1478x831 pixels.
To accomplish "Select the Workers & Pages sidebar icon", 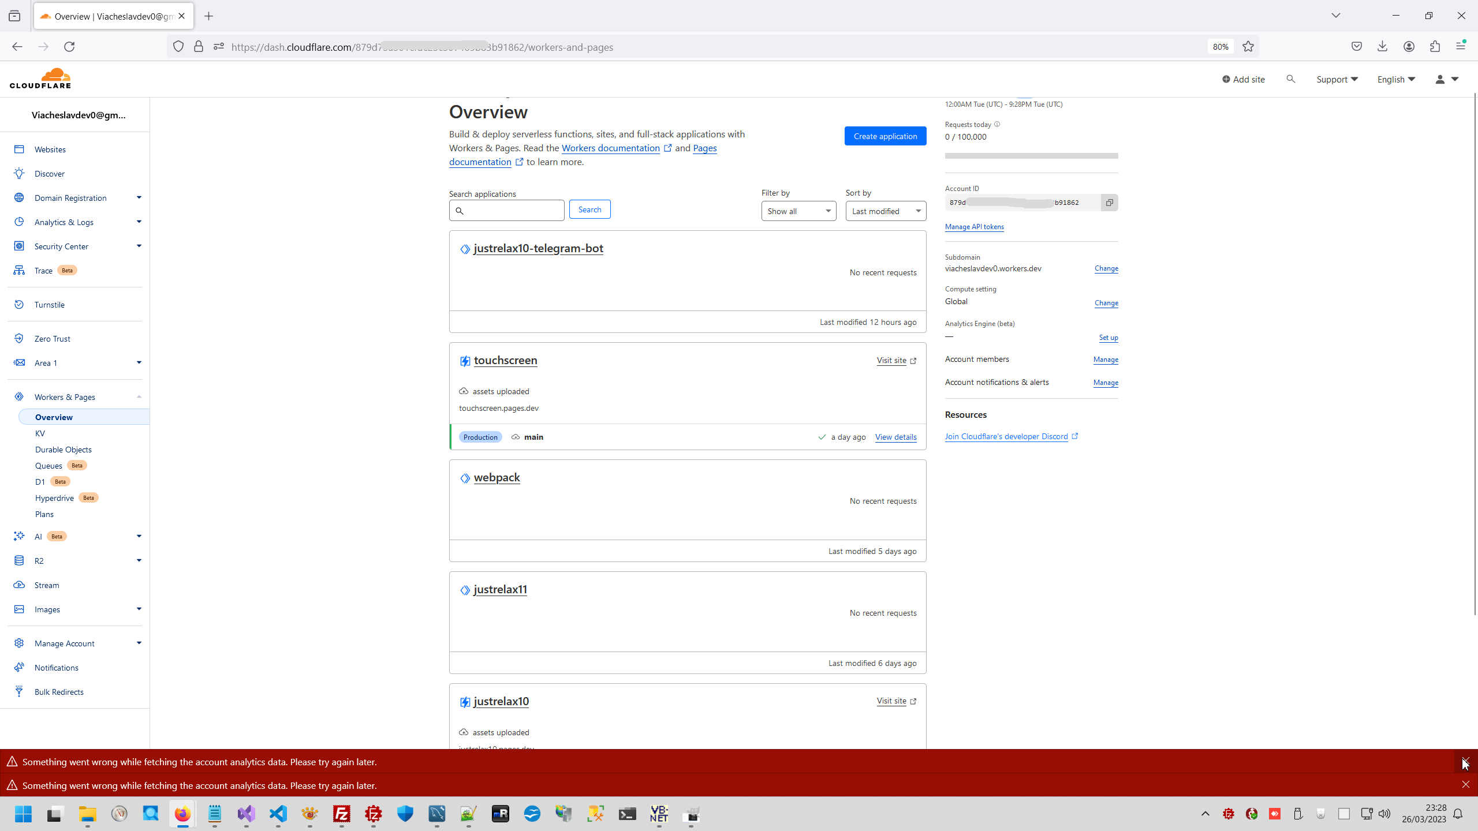I will pyautogui.click(x=19, y=396).
